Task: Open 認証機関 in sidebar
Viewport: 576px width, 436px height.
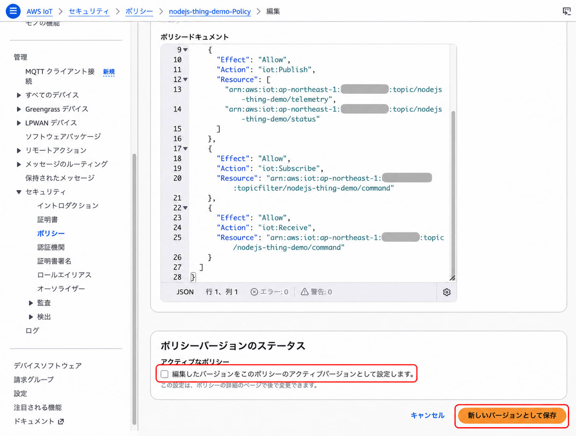Action: click(51, 248)
